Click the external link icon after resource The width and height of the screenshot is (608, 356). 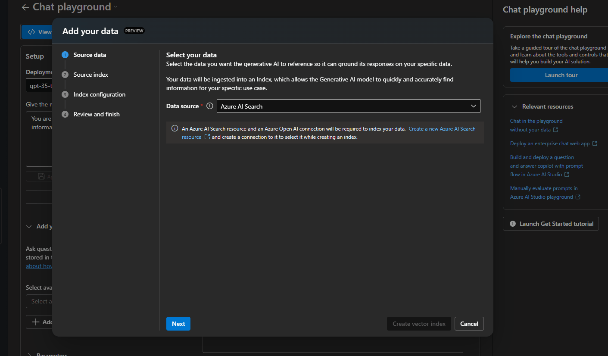(x=207, y=137)
